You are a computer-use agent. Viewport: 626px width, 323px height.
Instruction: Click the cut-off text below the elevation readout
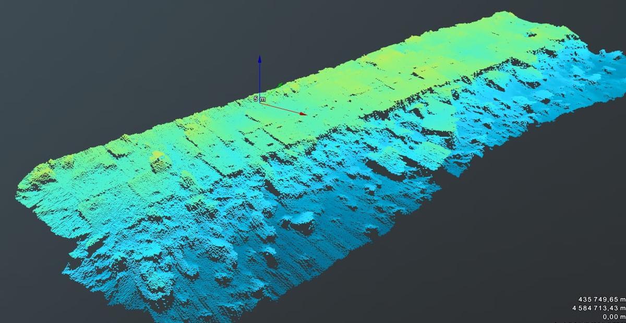point(600,322)
